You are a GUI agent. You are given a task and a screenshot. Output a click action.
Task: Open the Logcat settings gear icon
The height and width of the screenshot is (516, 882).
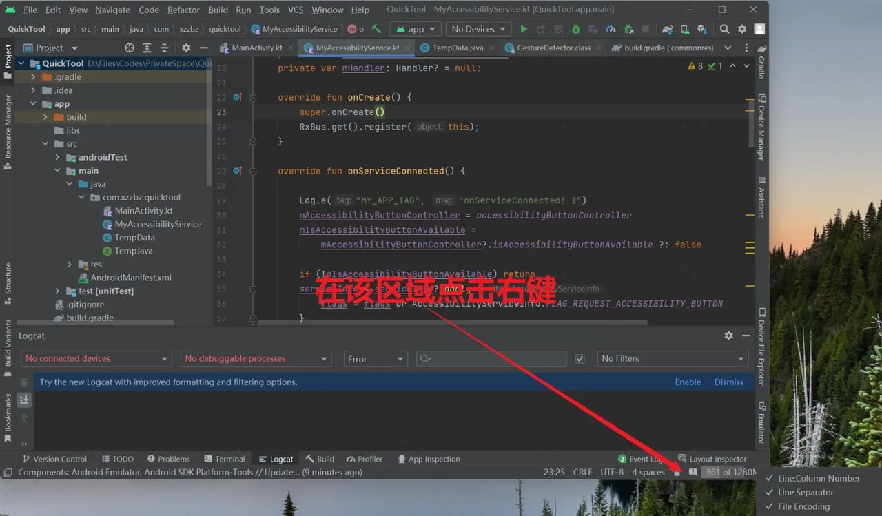coord(728,336)
